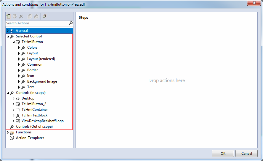The image size is (263, 161).
Task: Click the magnifier search icon
Action: click(70, 23)
